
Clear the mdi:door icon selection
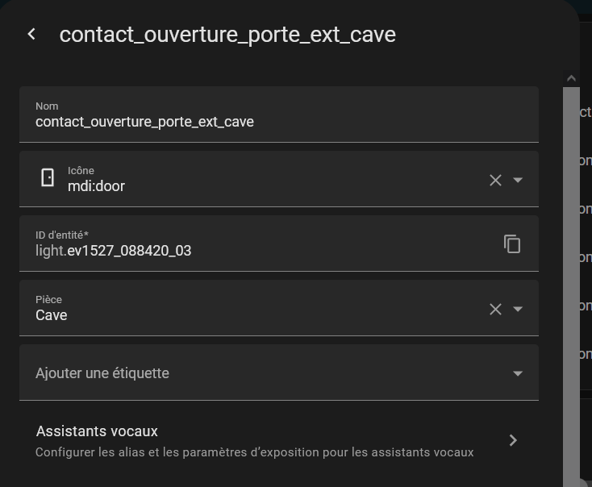tap(495, 180)
